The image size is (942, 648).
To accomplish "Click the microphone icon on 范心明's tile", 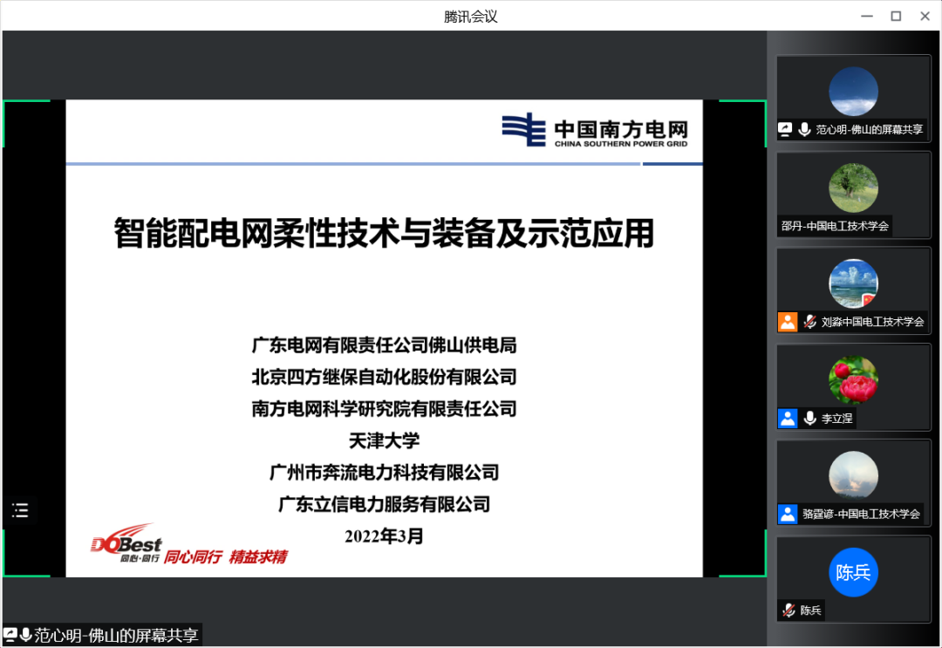I will pos(803,129).
